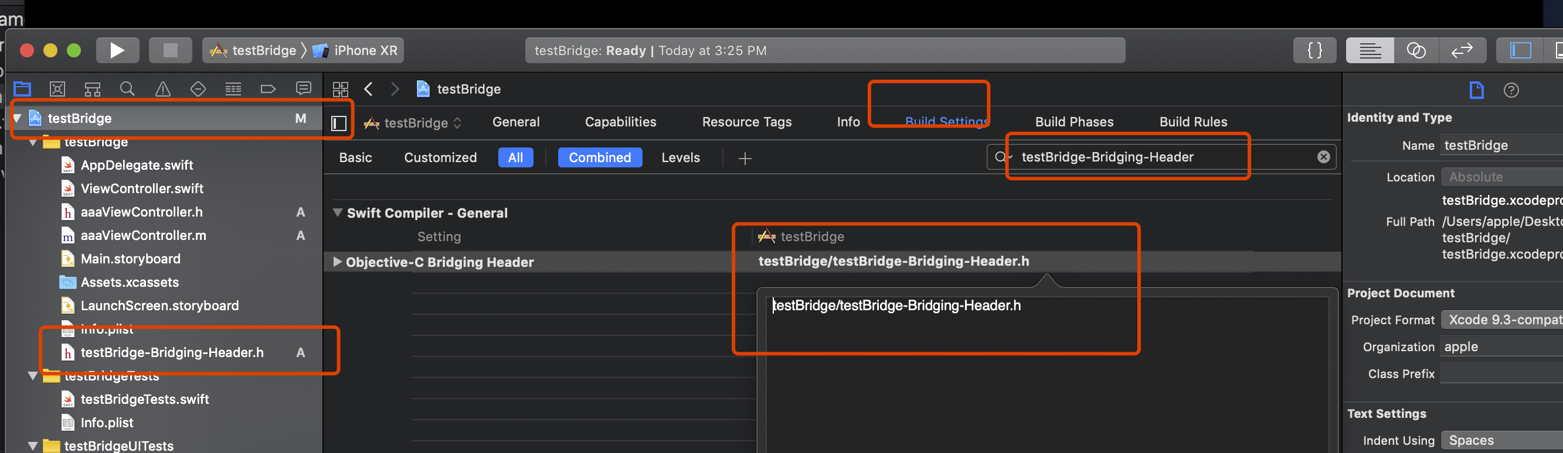The width and height of the screenshot is (1563, 453).
Task: Show the version editor
Action: click(x=1462, y=50)
